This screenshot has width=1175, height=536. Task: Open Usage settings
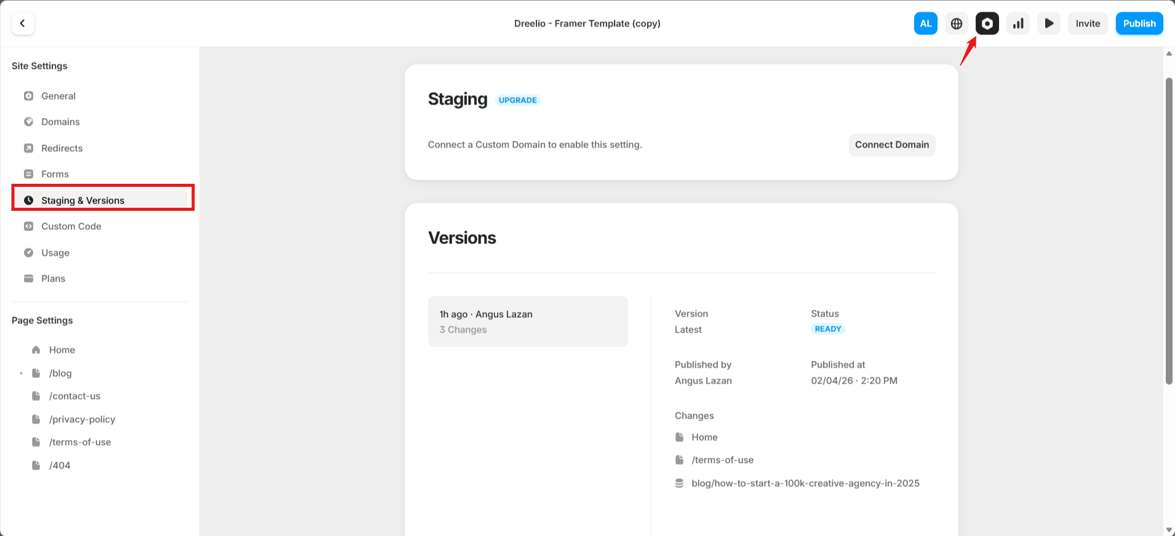point(100,253)
